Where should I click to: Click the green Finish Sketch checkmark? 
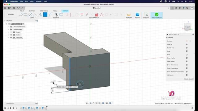(157, 14)
